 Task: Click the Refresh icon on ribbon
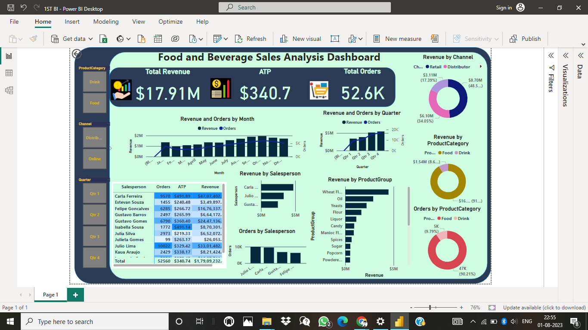point(251,39)
